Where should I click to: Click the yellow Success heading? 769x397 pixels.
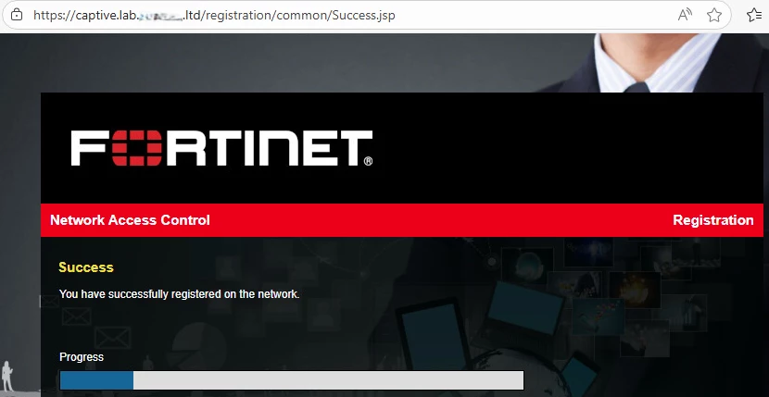point(86,267)
